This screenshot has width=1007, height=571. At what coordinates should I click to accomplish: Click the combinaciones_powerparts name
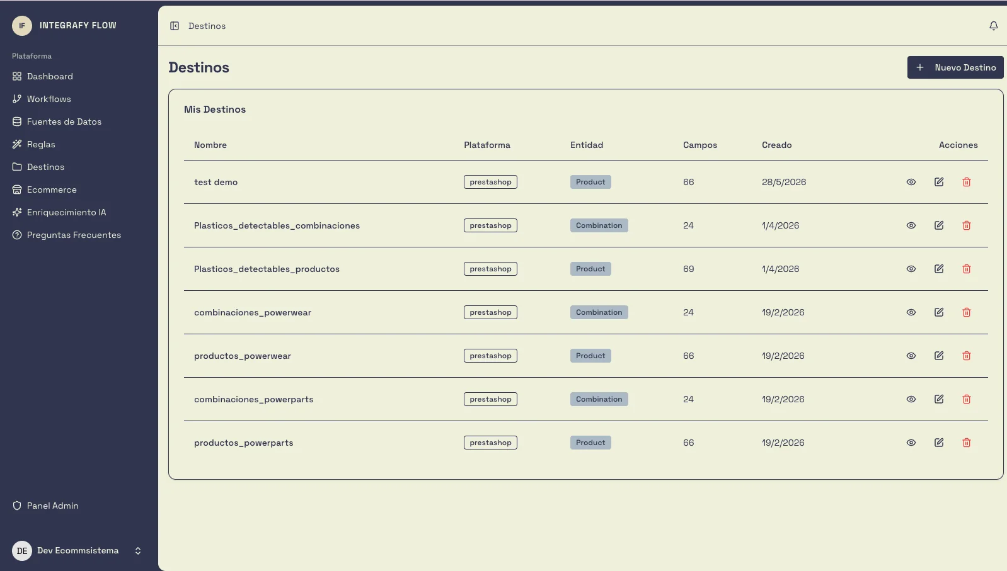coord(253,399)
